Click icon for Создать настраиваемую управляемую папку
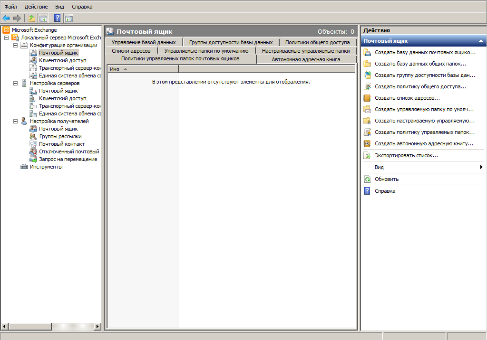The height and width of the screenshot is (340, 487). pos(367,121)
